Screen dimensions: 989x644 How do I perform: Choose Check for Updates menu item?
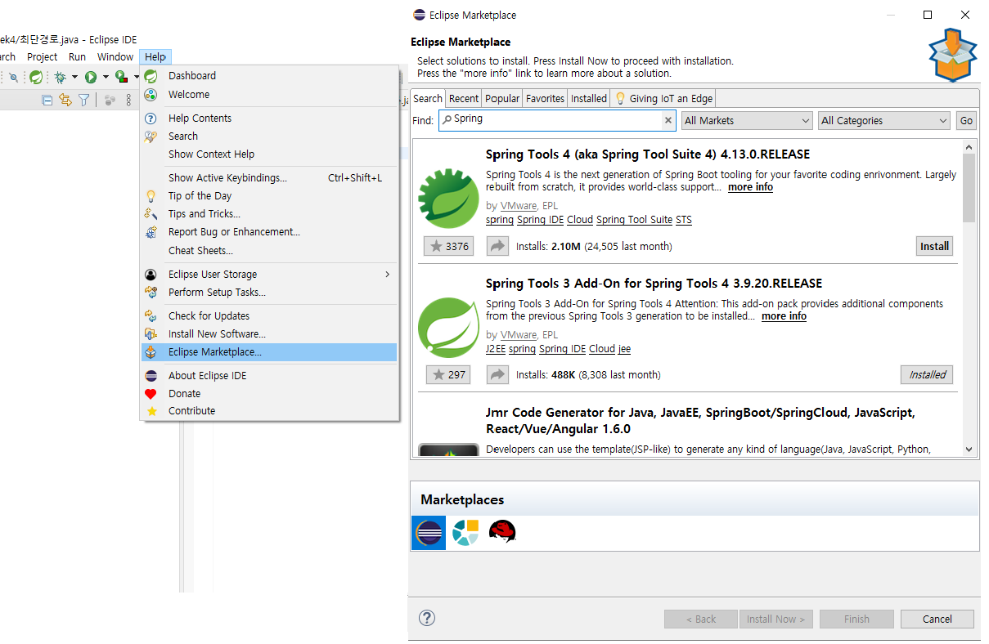pos(268,316)
